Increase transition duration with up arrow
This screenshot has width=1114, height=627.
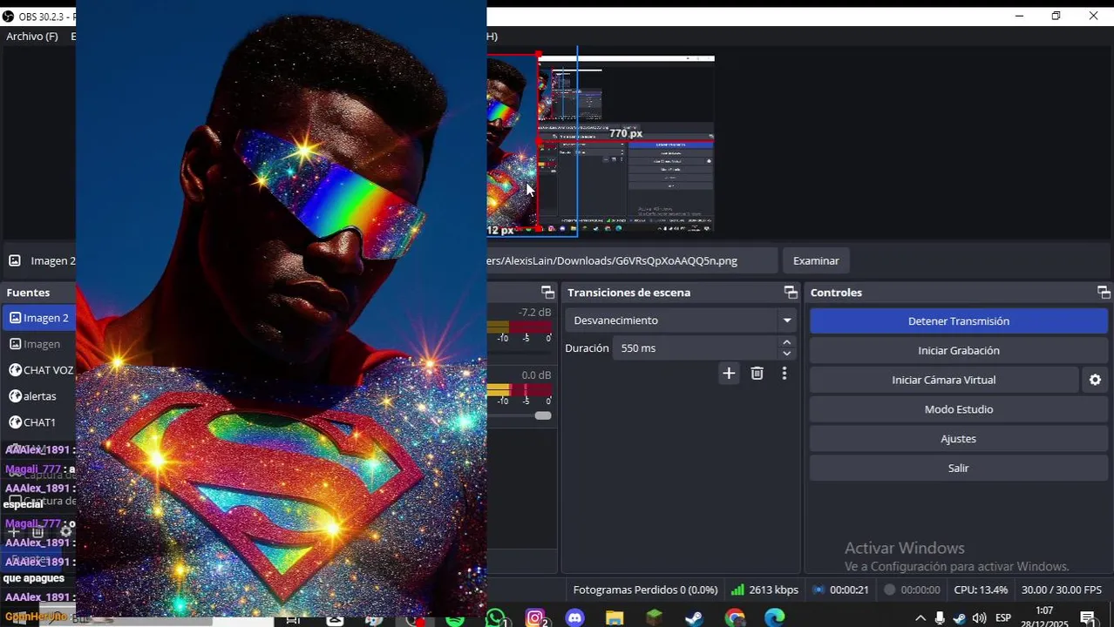[x=787, y=343]
